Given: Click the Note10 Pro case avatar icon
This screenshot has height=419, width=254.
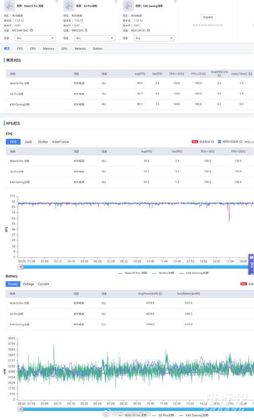Looking at the screenshot, I should click(9, 6).
